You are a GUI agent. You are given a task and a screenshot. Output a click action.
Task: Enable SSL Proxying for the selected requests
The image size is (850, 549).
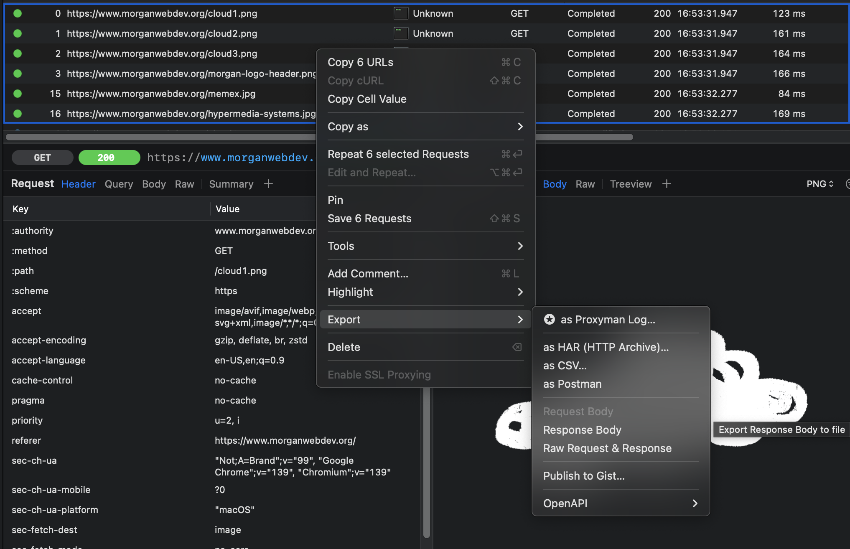[x=379, y=374]
